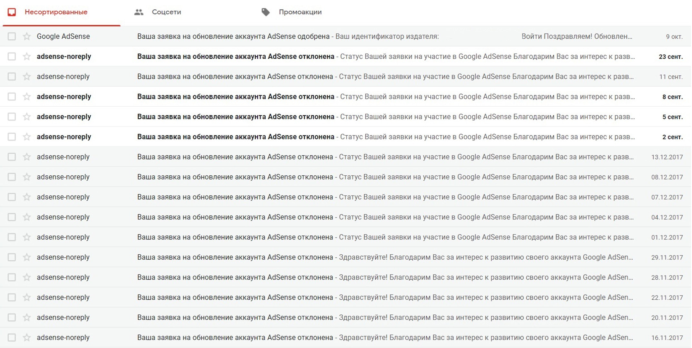The width and height of the screenshot is (692, 348).
Task: Open the Несортированные inbox tab
Action: [61, 12]
